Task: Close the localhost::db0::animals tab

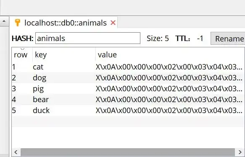Action: click(x=113, y=23)
